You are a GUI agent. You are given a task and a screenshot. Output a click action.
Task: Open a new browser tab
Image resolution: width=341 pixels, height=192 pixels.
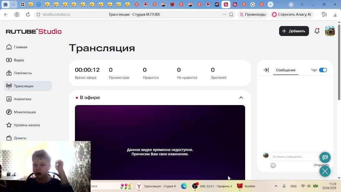click(x=270, y=4)
